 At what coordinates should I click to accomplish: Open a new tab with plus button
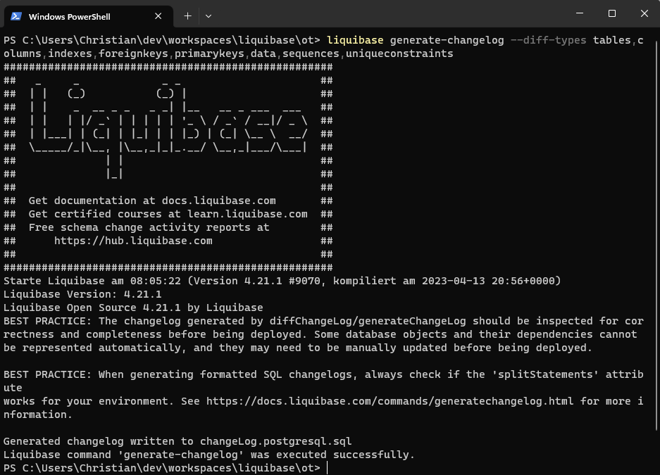coord(187,15)
